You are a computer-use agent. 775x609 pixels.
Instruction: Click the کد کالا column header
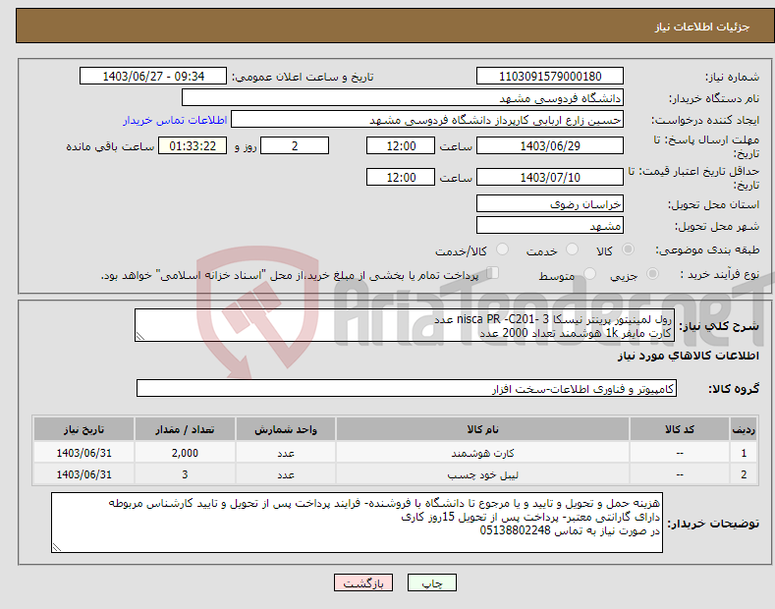coord(680,429)
